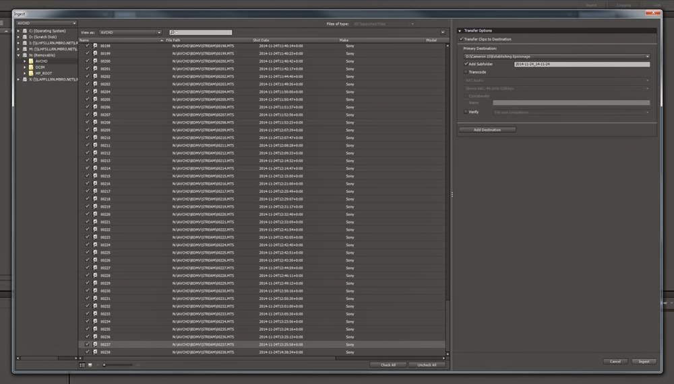Screen dimensions: 674x384
Task: Click the clip icon of 00210
Action: point(95,138)
